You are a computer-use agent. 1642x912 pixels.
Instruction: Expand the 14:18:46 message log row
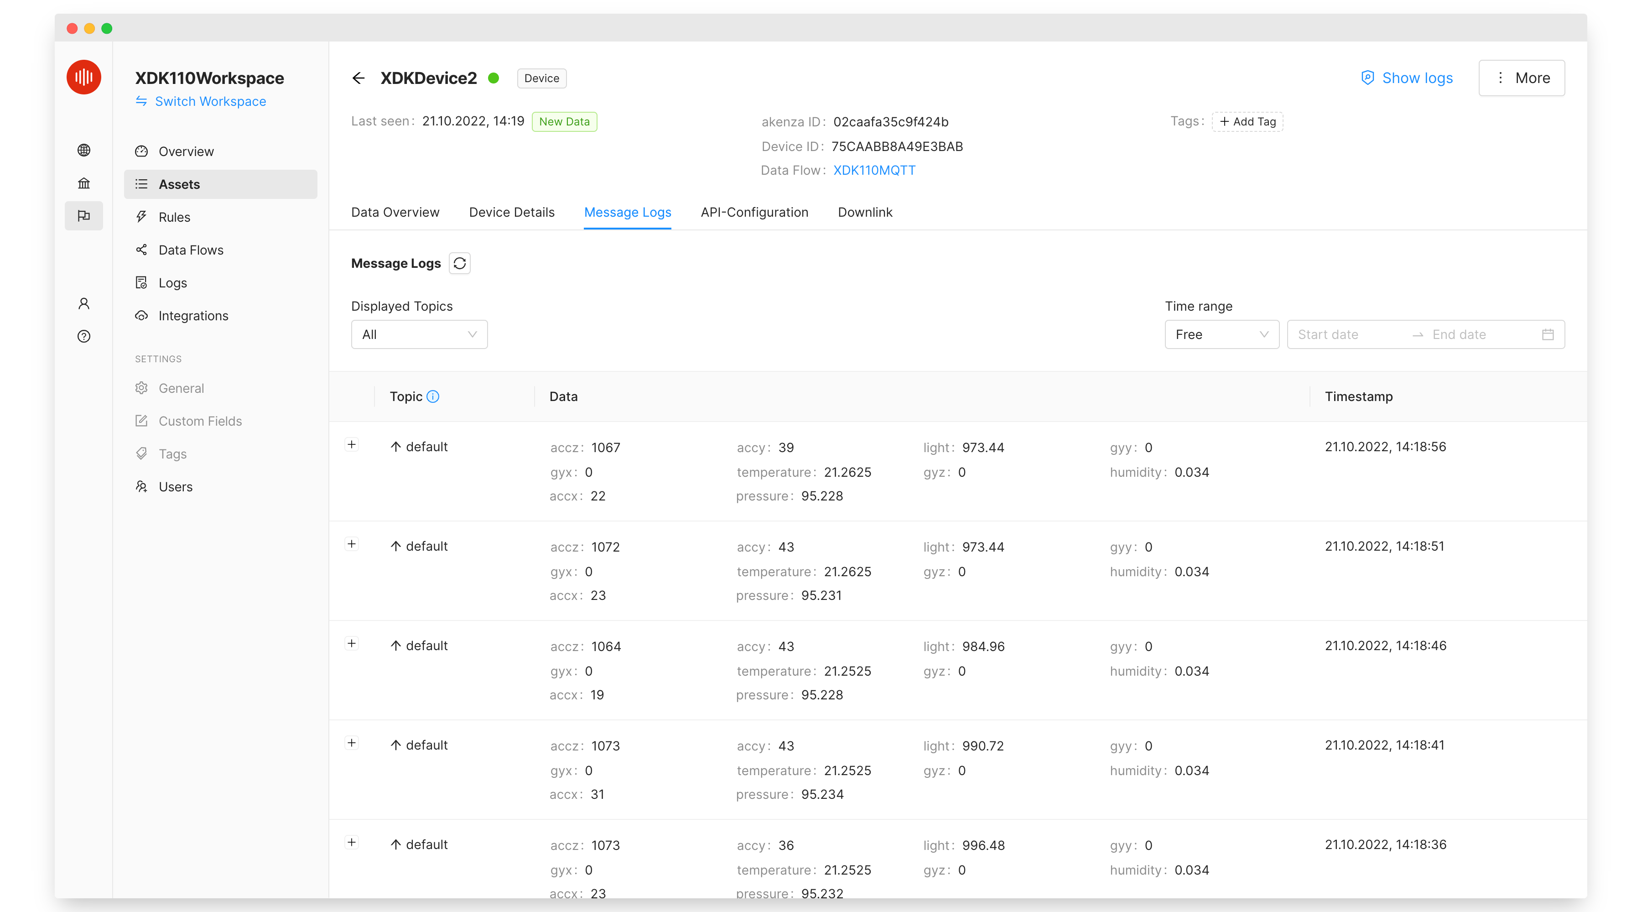tap(351, 643)
